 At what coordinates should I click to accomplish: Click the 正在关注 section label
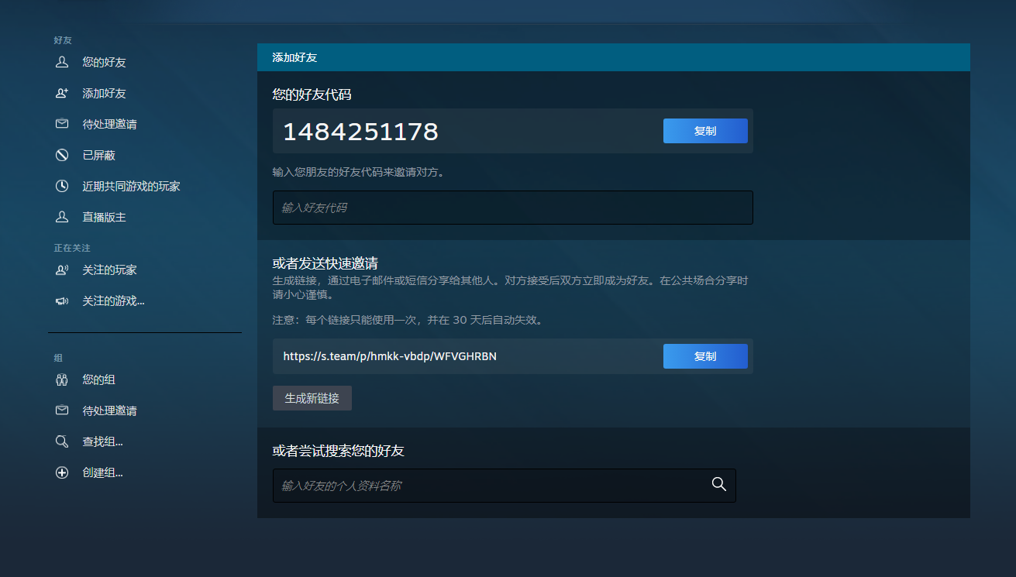pyautogui.click(x=72, y=248)
